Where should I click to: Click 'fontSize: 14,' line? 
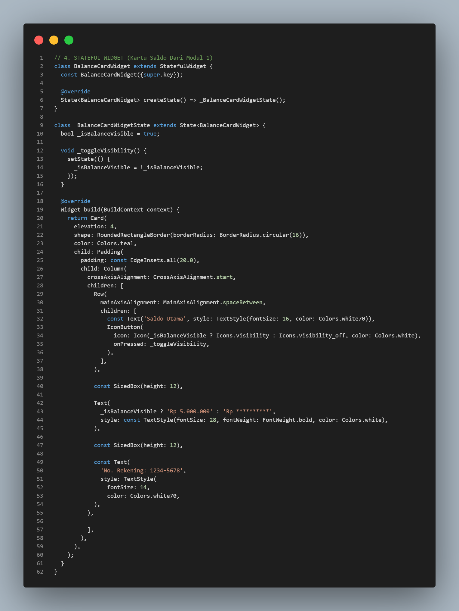pyautogui.click(x=128, y=487)
